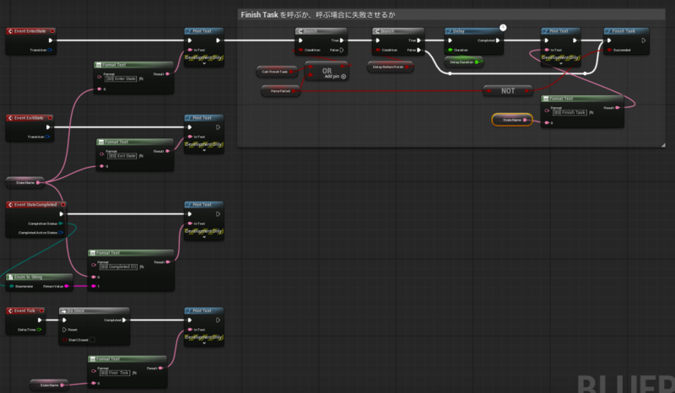Click the In Text pin on first Print Text
The height and width of the screenshot is (393, 675).
point(190,50)
